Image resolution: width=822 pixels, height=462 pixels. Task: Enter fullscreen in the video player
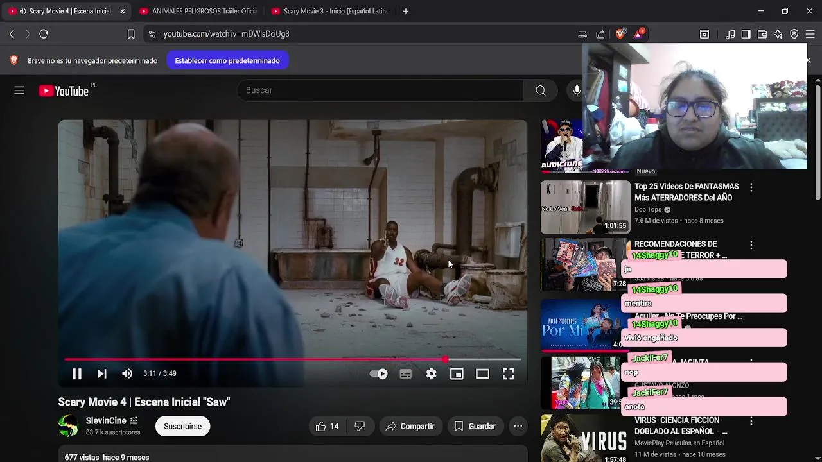pyautogui.click(x=508, y=373)
